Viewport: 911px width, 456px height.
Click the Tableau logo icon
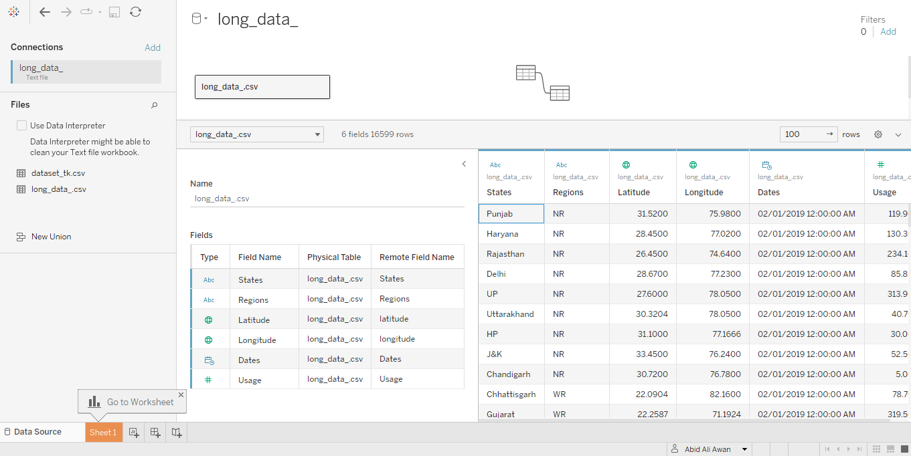tap(14, 12)
